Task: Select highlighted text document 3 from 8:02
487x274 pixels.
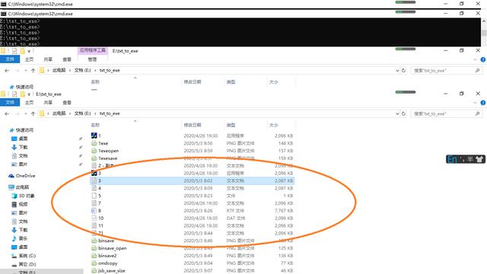Action: [x=193, y=180]
